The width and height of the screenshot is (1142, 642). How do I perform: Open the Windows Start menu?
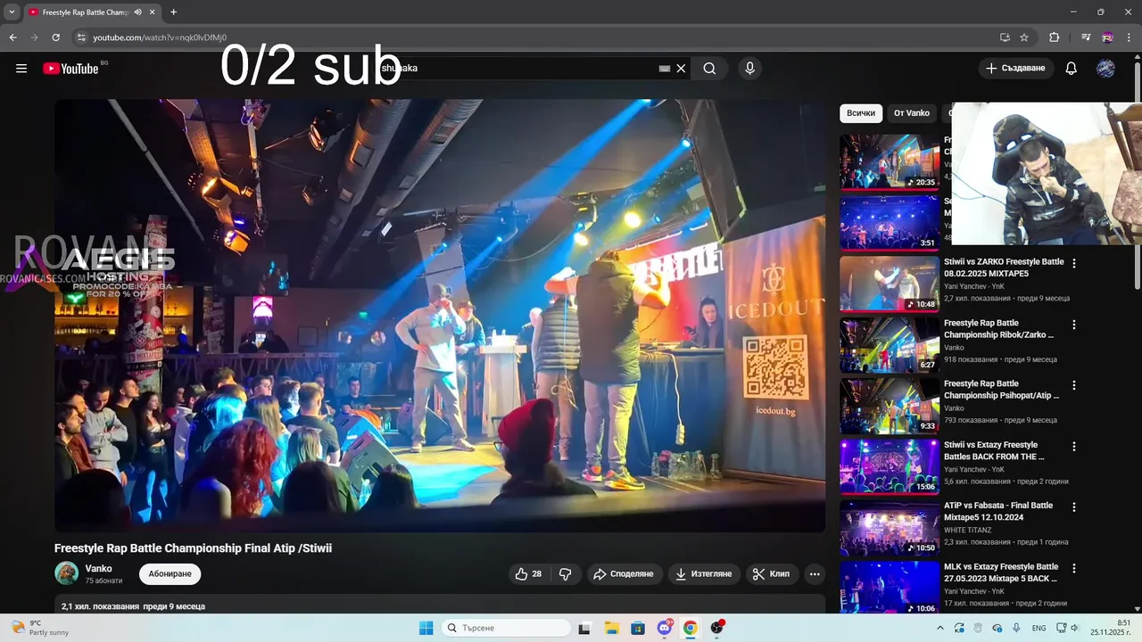tap(426, 628)
